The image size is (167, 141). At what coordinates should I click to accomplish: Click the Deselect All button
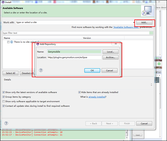pyautogui.click(x=28, y=73)
